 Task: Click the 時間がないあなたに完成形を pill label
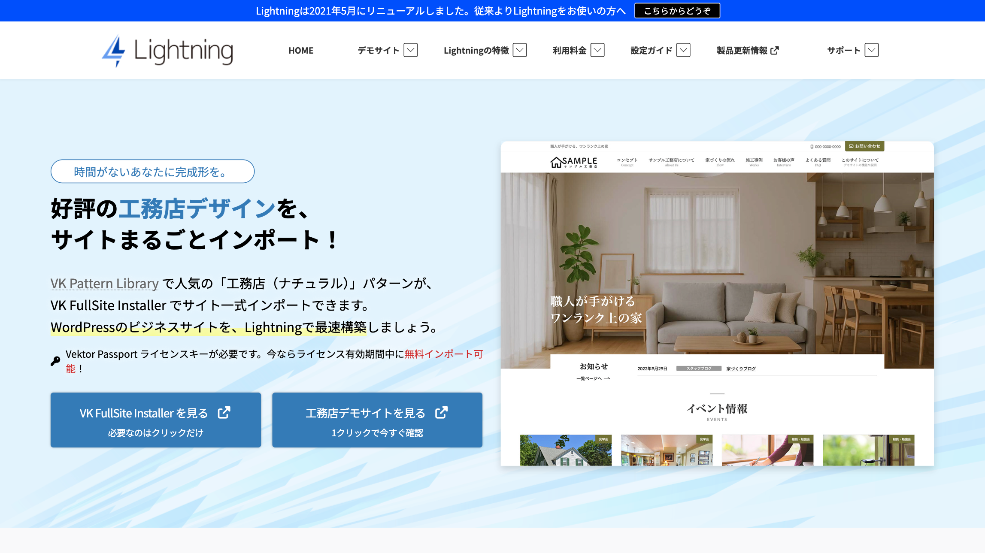click(152, 172)
